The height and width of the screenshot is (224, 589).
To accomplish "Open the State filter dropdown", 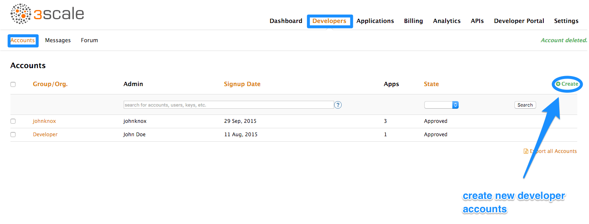I will point(441,105).
